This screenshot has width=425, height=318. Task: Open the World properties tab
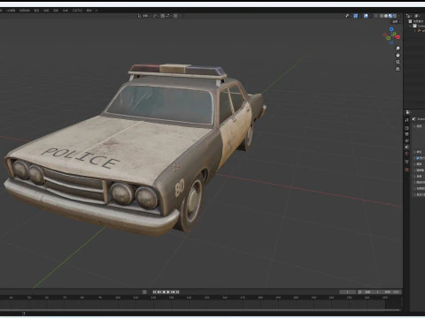point(406,153)
